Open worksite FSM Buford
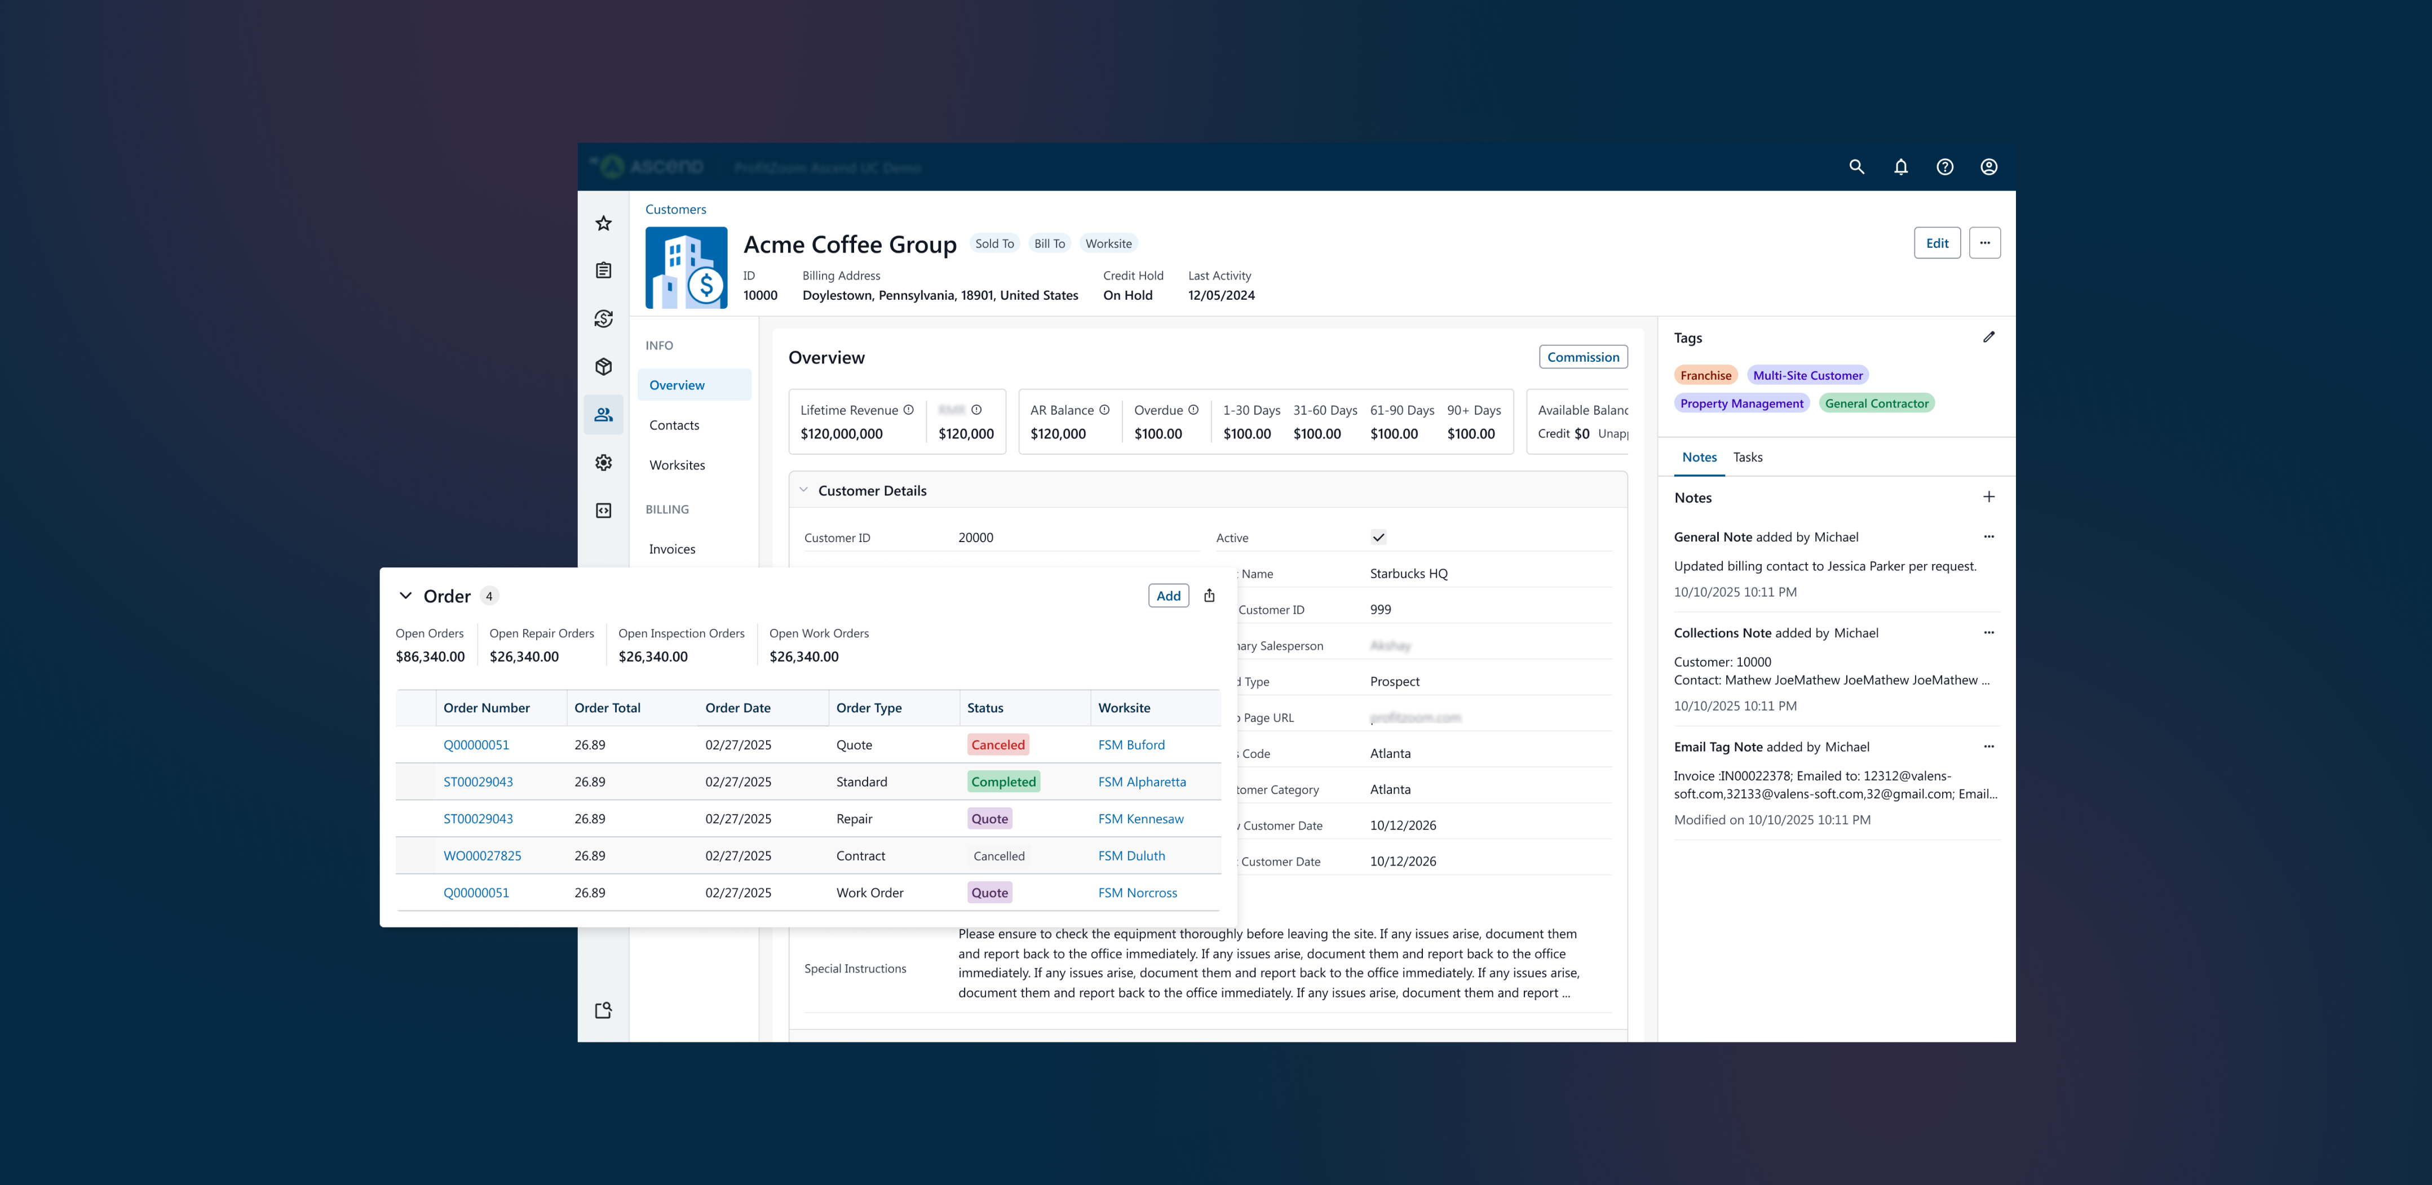Viewport: 2432px width, 1185px height. 1131,745
